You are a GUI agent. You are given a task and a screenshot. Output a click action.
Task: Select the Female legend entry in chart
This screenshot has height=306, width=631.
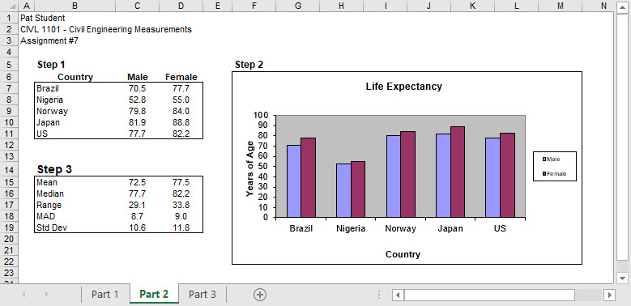point(555,174)
